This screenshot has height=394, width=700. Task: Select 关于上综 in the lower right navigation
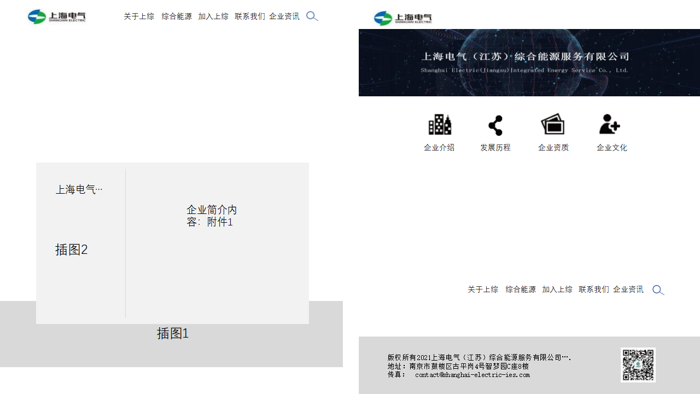(x=483, y=289)
